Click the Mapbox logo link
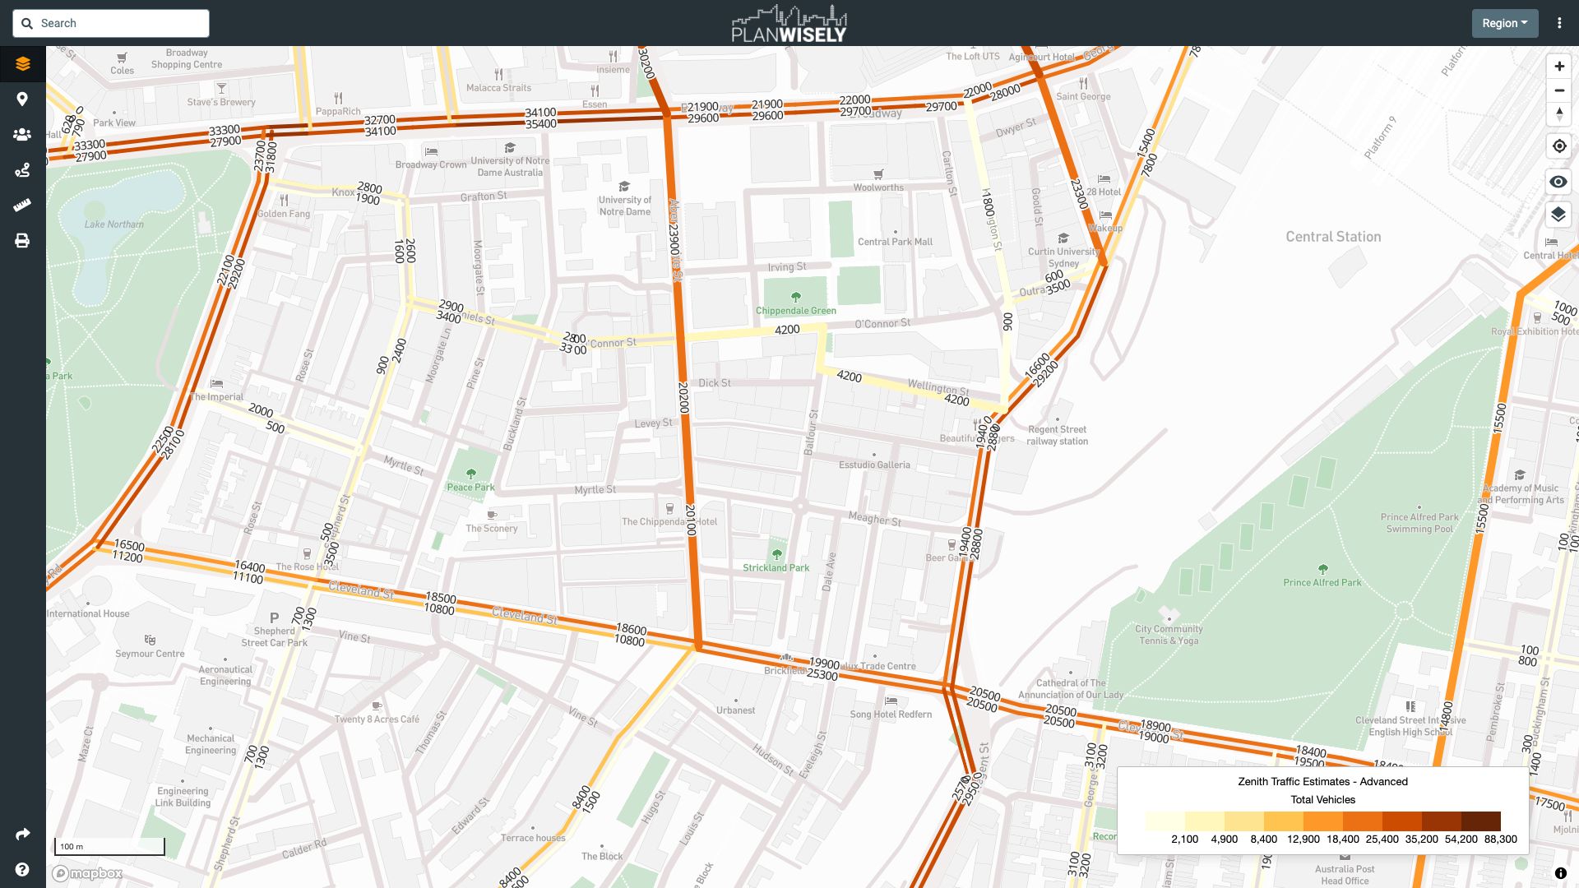 [x=87, y=873]
